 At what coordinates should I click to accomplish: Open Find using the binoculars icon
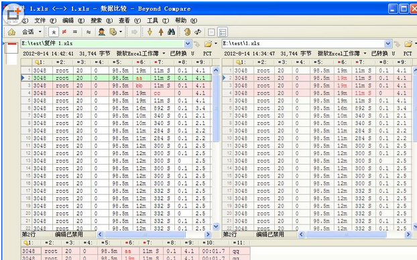click(x=171, y=32)
